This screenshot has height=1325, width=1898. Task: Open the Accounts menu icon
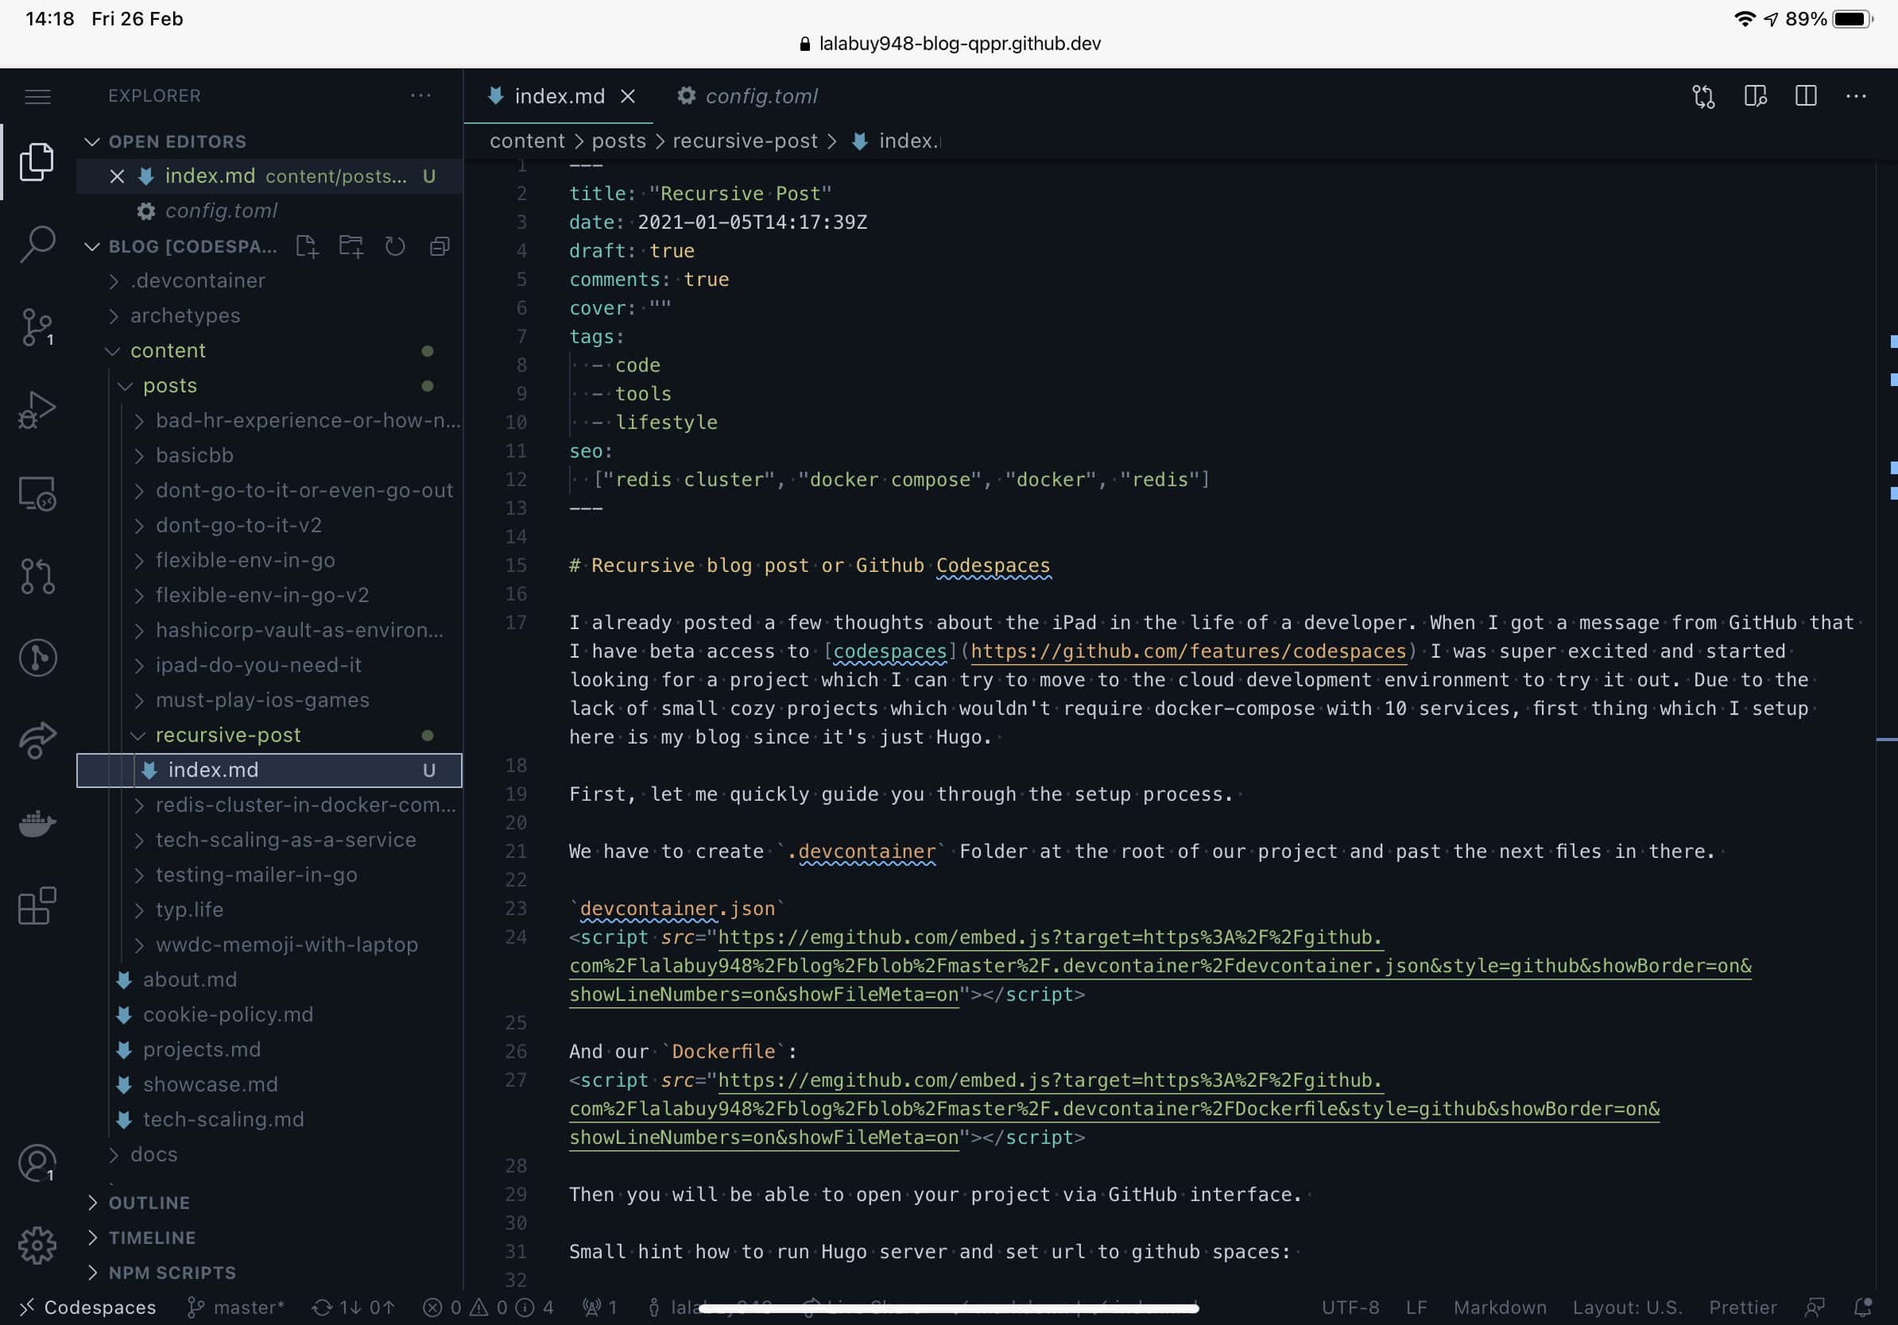[x=37, y=1163]
